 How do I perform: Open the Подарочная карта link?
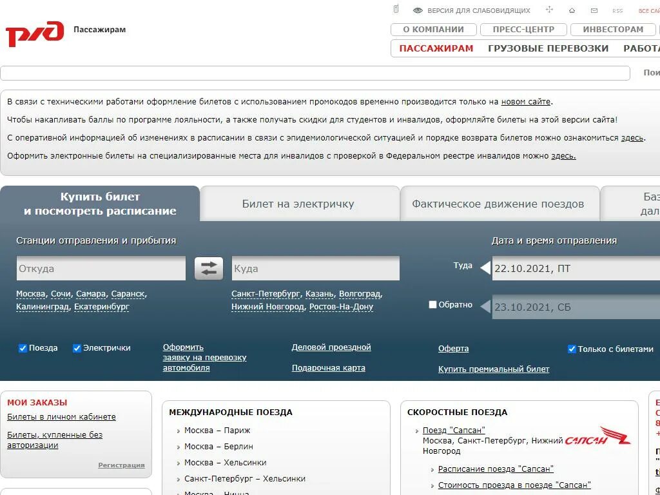[328, 368]
